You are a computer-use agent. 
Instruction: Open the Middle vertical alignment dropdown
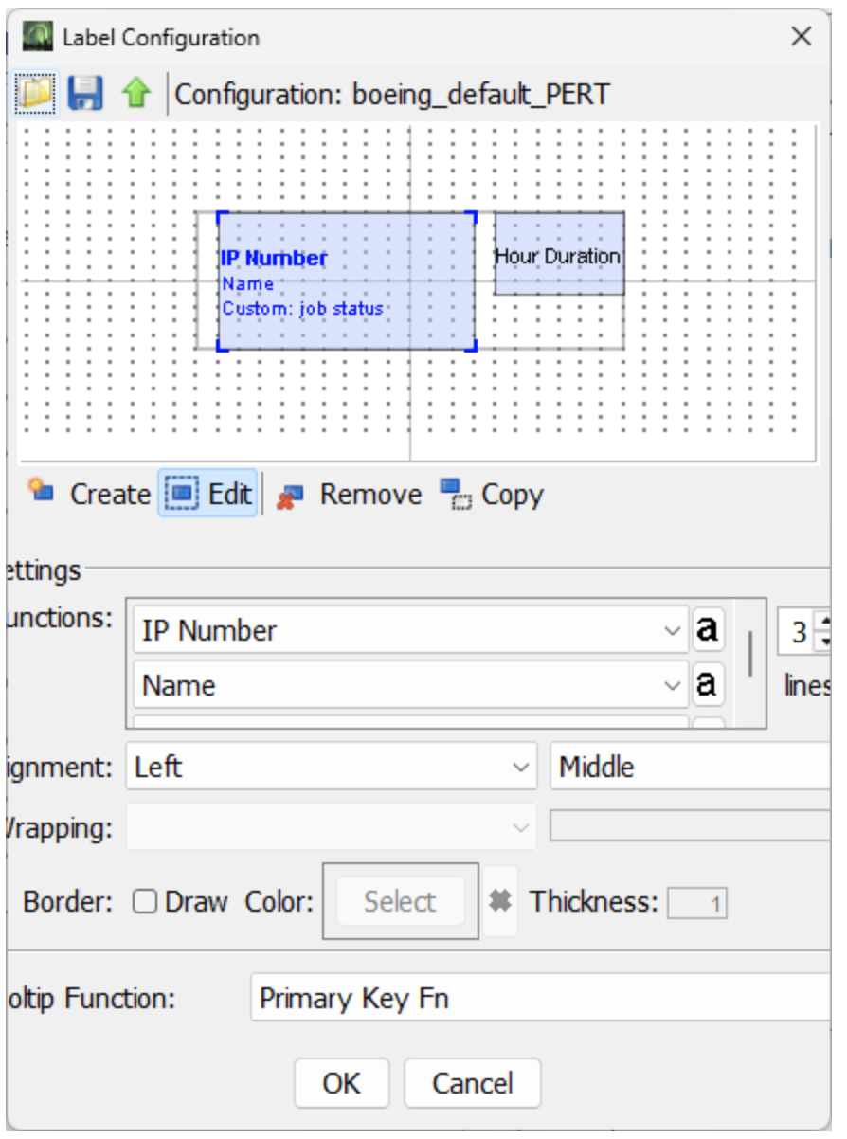pos(692,767)
